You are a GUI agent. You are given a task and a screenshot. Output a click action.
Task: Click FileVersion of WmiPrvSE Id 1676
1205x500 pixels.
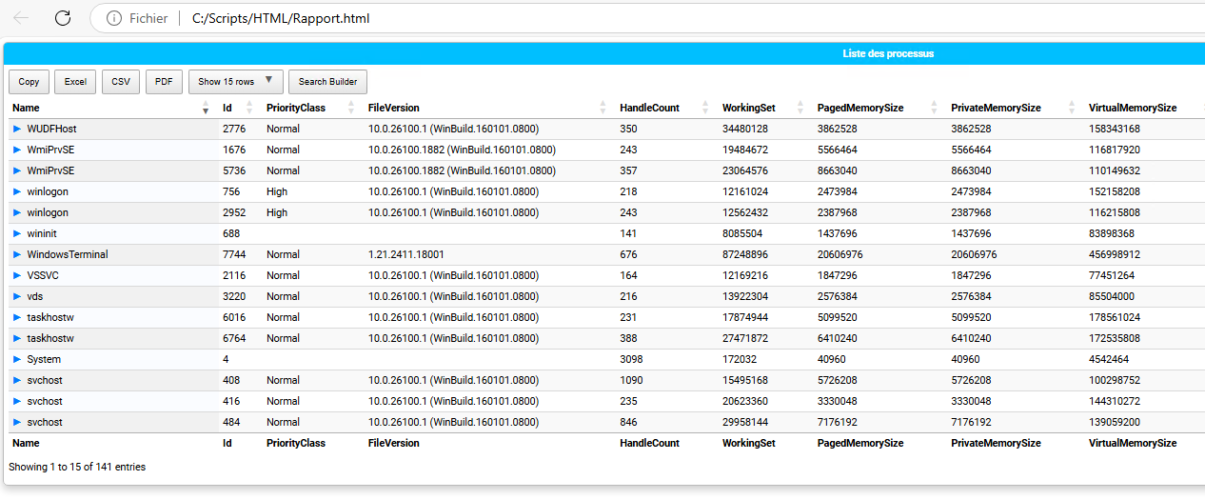(x=462, y=150)
